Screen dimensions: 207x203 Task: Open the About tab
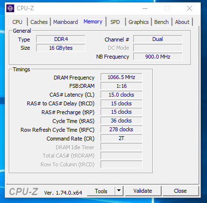(182, 22)
